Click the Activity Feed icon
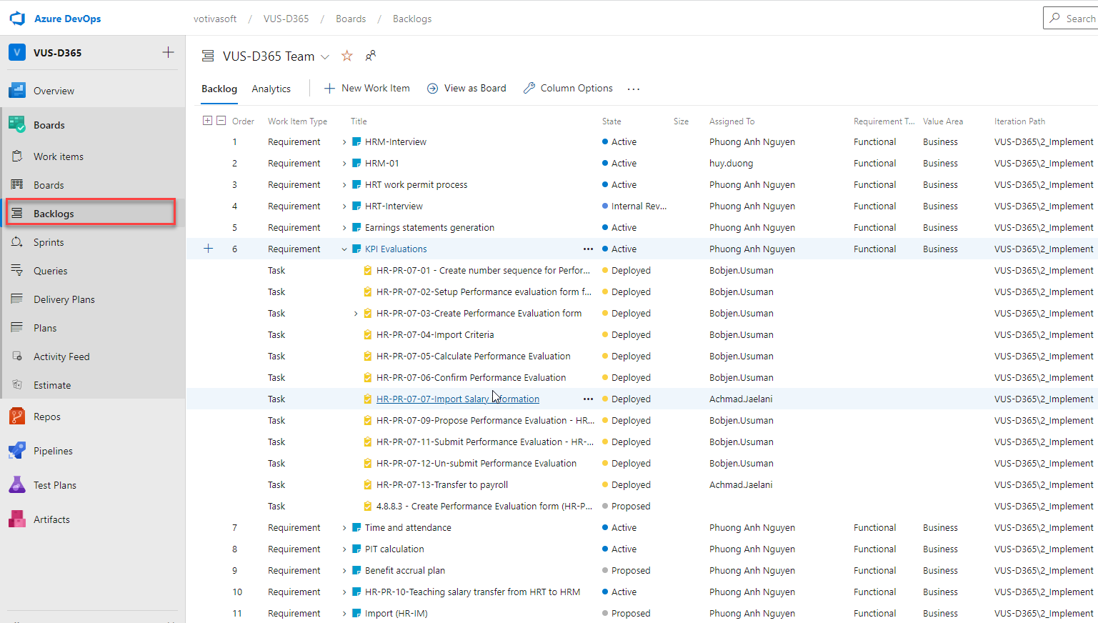This screenshot has width=1098, height=623. point(17,357)
